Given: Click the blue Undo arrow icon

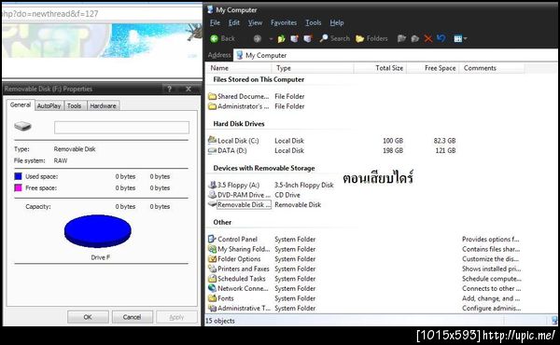Looking at the screenshot, I should pos(441,38).
